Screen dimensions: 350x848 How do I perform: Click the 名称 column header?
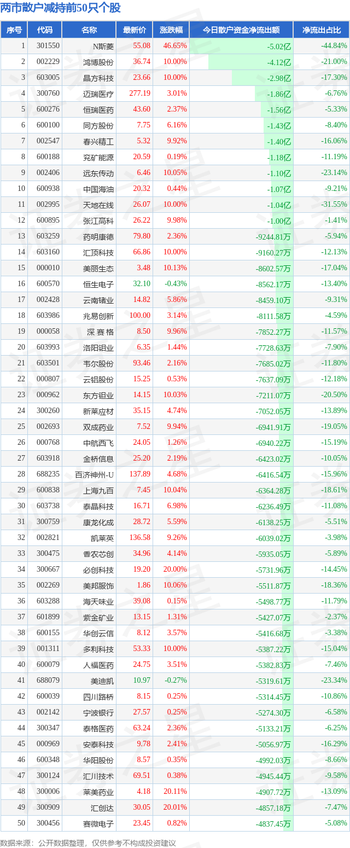(89, 30)
